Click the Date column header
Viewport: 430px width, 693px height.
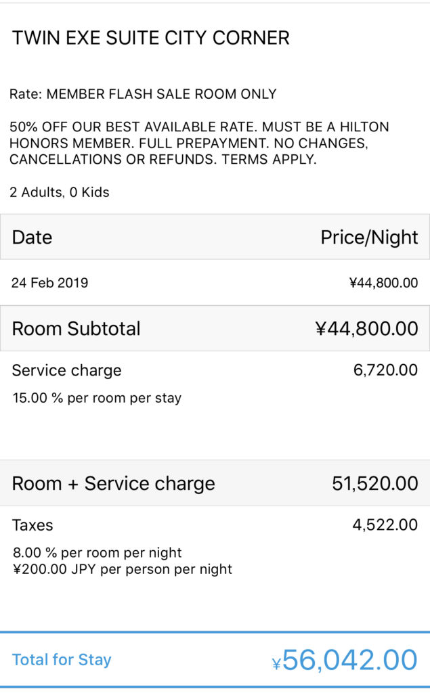coord(32,237)
